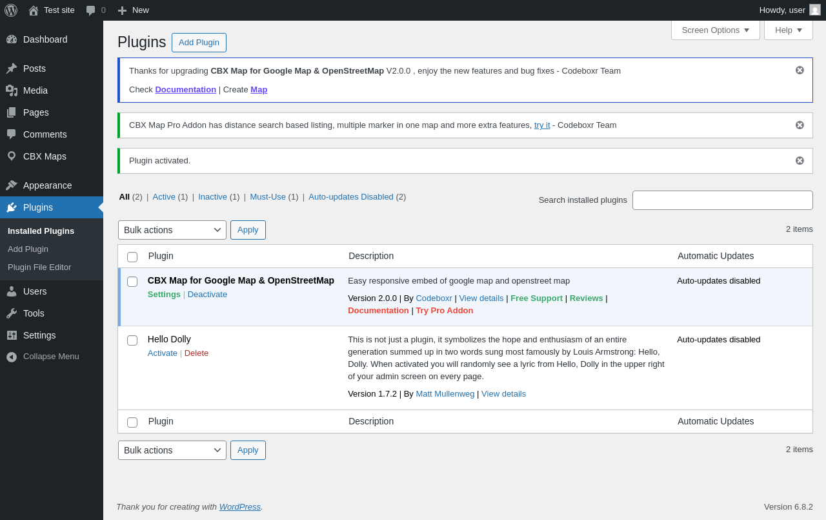826x520 pixels.
Task: Open the Free Support link
Action: click(536, 298)
